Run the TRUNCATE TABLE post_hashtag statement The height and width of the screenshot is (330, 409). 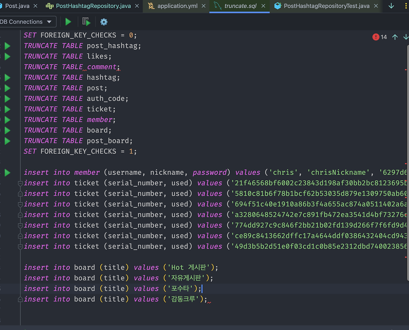7,46
